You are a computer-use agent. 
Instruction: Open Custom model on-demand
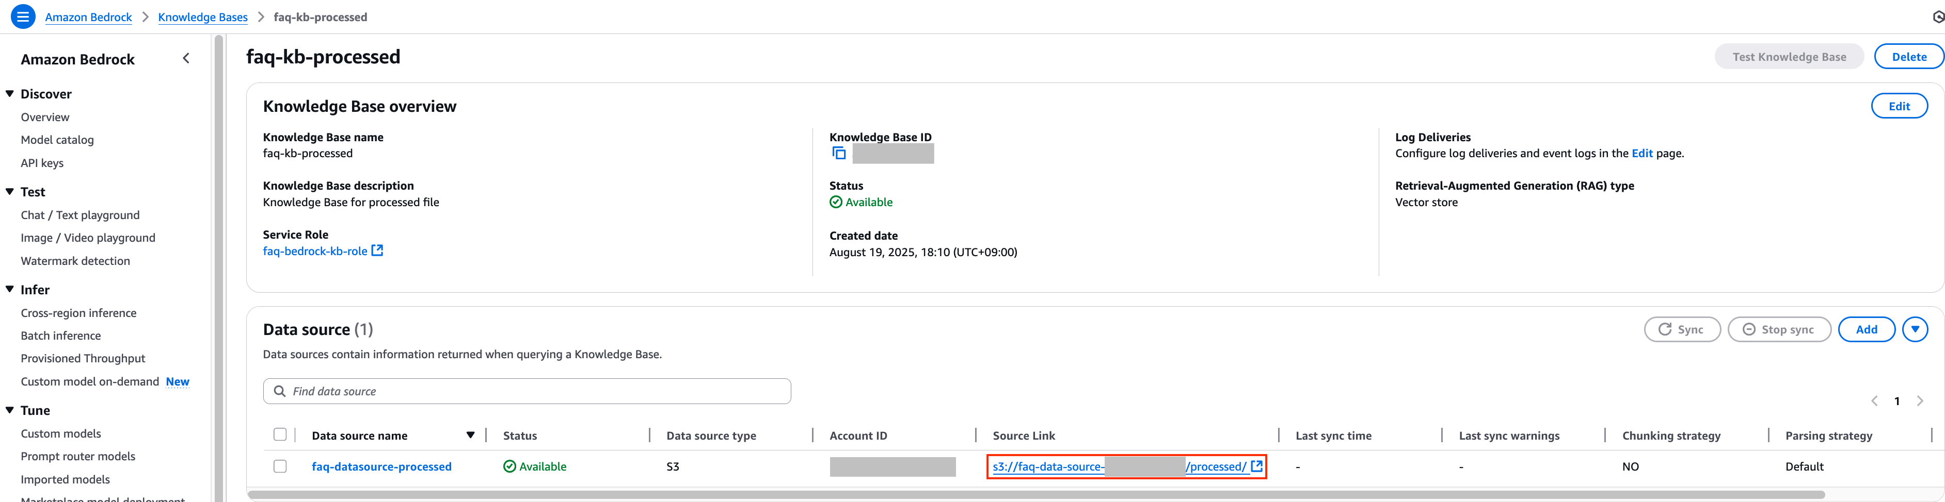(90, 382)
